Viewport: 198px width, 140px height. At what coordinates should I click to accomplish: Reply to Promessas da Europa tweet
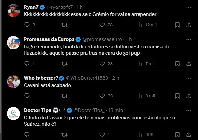coord(27,63)
